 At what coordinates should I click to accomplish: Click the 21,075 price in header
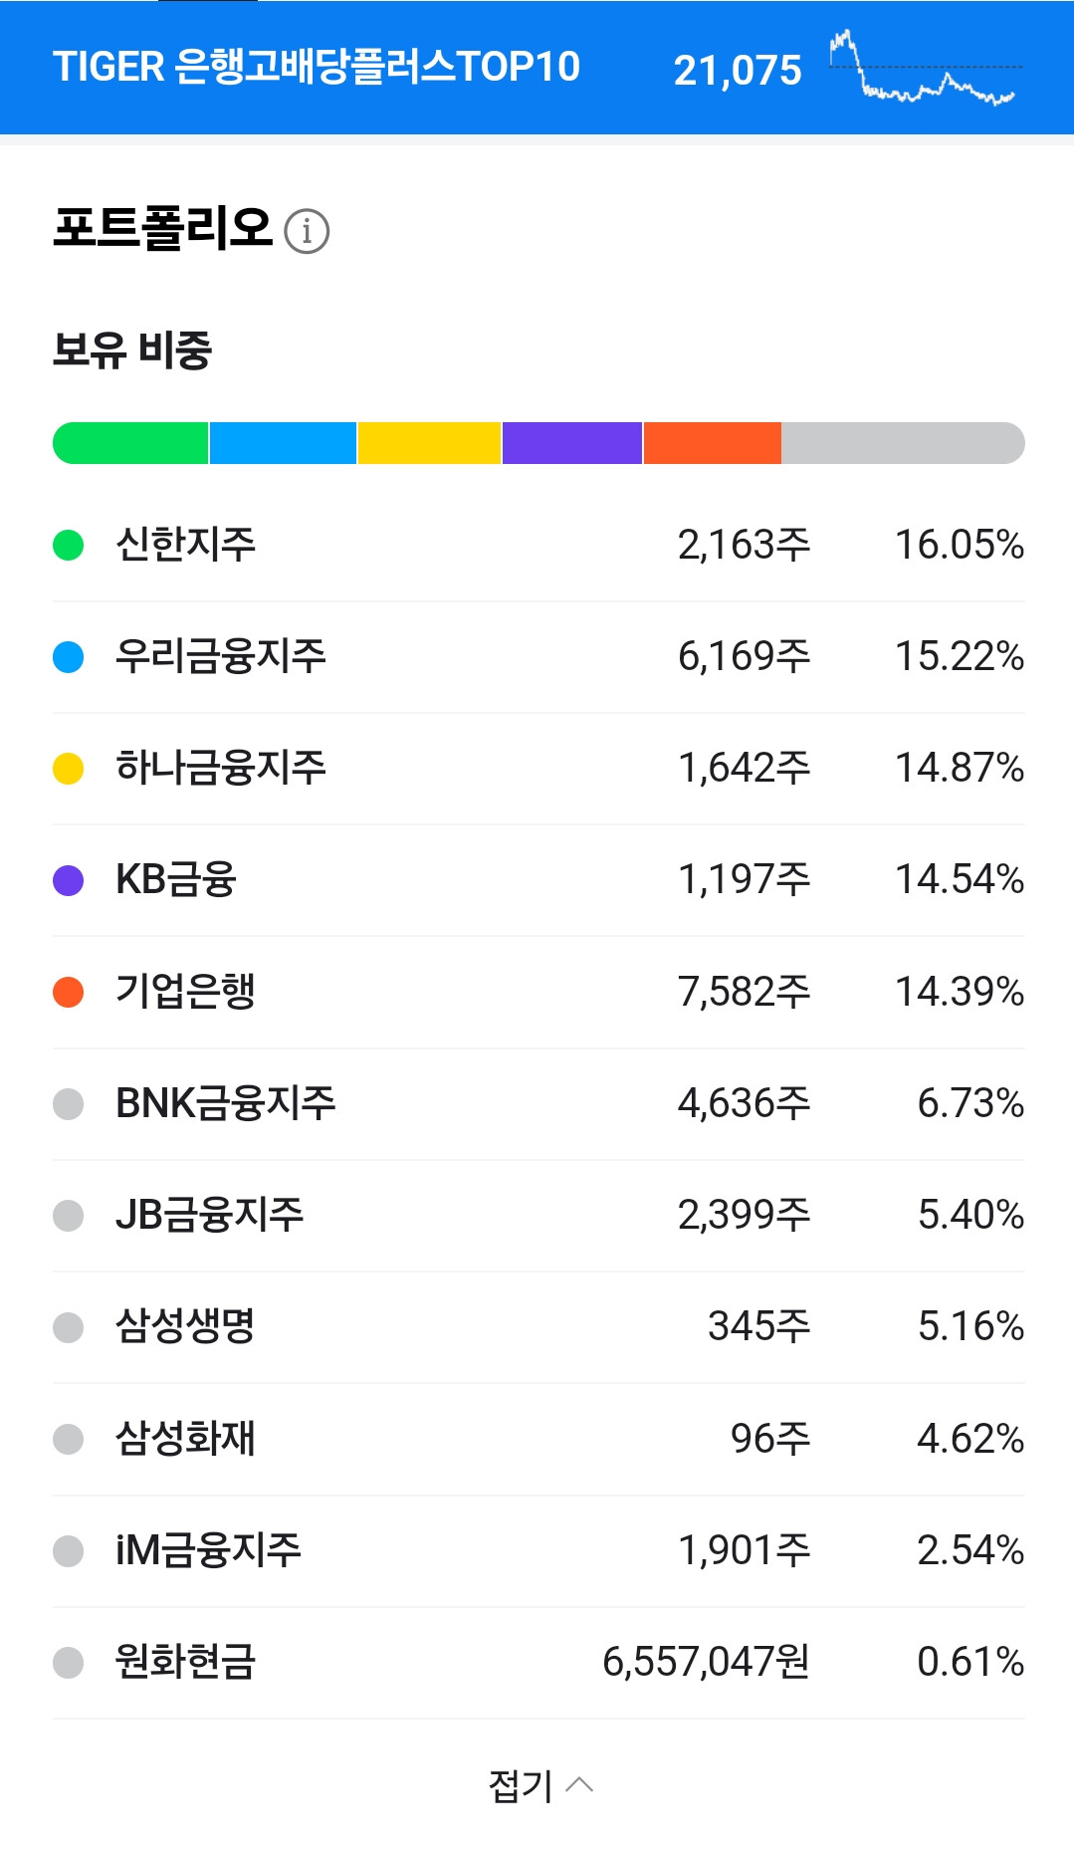[x=738, y=70]
